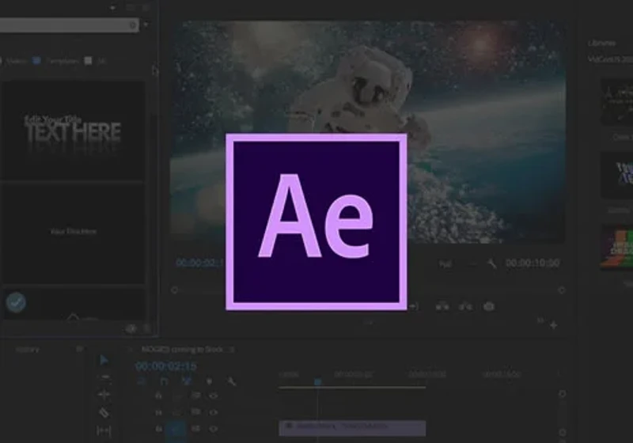Screen dimensions: 633x443
Task: Click the Lift button in the Program monitor
Action: [x=442, y=307]
